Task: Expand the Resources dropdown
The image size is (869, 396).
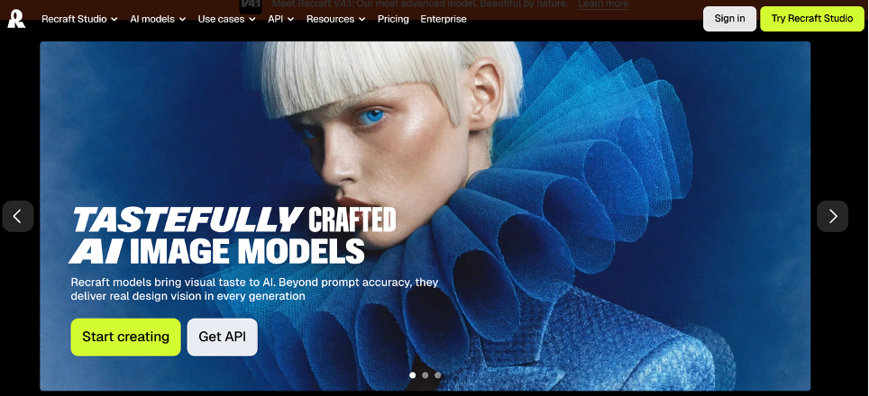Action: point(336,19)
